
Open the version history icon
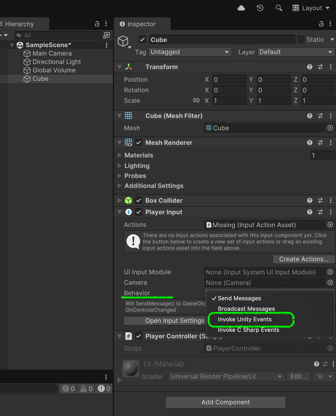point(260,8)
